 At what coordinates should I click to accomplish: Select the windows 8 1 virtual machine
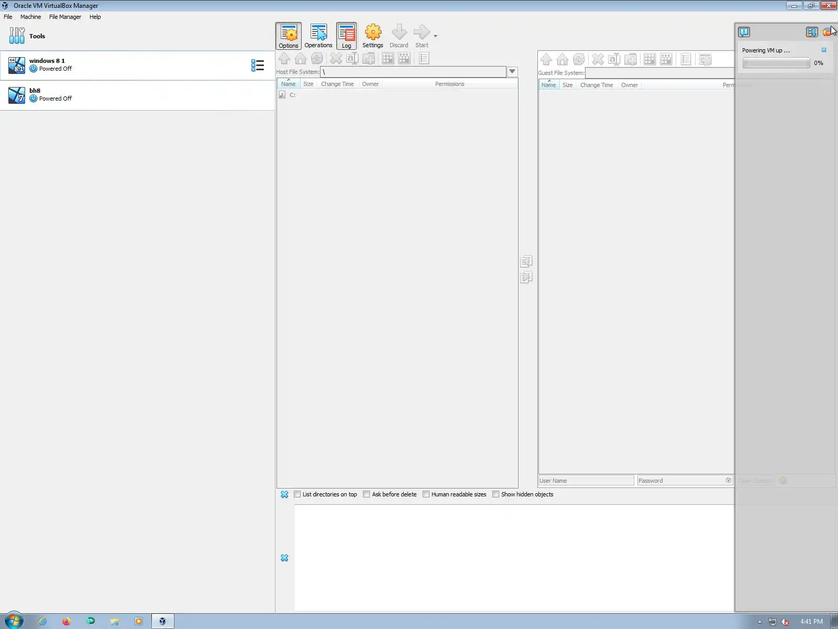[x=137, y=66]
